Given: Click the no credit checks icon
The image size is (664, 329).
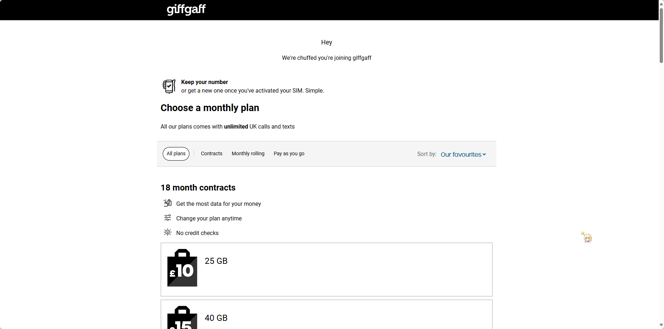Looking at the screenshot, I should 168,233.
